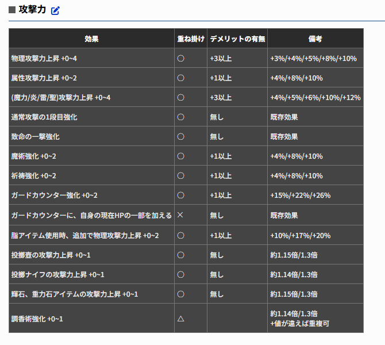Viewport: 385px width, 345px height.
Task: Click the ○ mark in the ガードカウンター強化 row
Action: pos(180,195)
